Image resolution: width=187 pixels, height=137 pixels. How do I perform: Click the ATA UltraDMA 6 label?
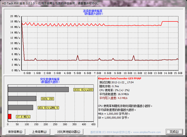48,107
